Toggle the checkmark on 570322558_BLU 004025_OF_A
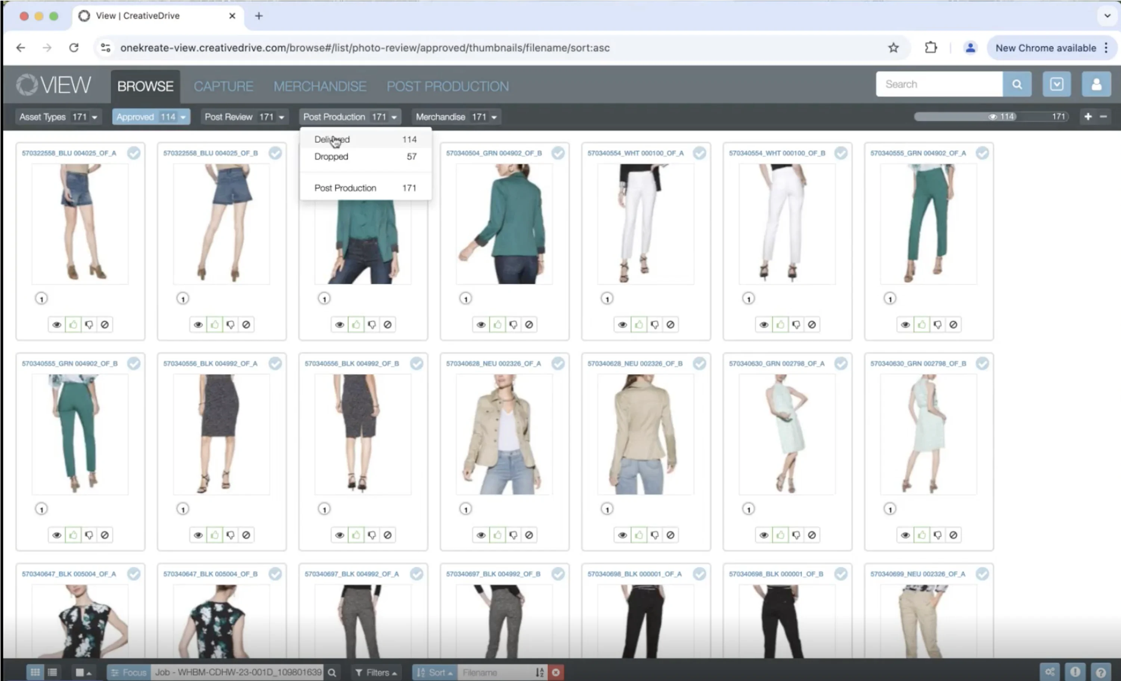 (134, 153)
